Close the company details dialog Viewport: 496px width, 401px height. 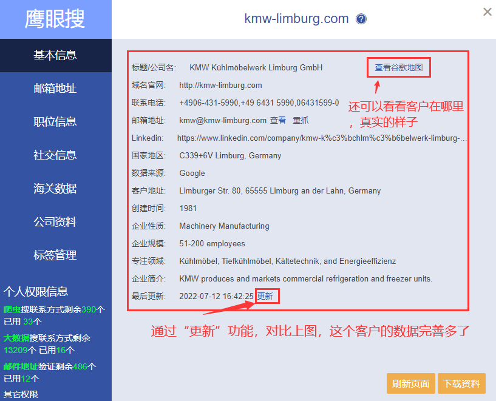pyautogui.click(x=487, y=12)
